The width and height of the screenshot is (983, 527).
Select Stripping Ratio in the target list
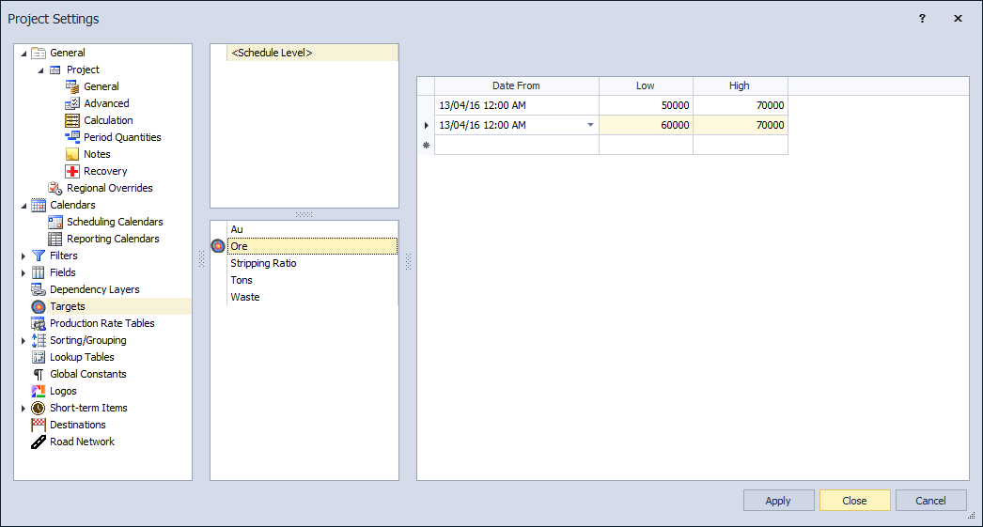tap(263, 263)
